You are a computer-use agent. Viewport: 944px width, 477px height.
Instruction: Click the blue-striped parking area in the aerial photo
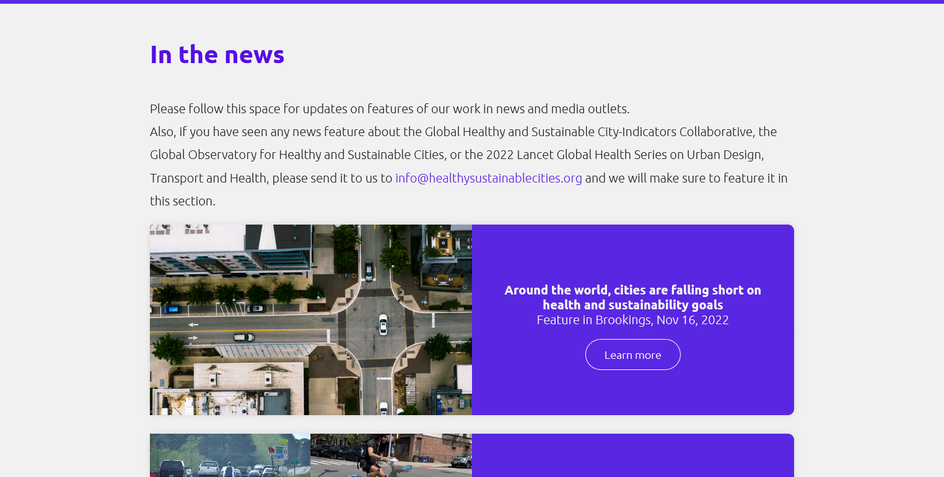[266, 351]
